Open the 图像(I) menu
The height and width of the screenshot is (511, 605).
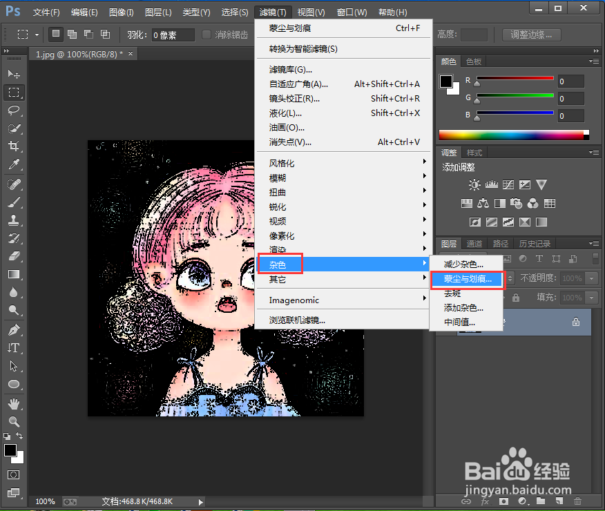click(x=121, y=12)
